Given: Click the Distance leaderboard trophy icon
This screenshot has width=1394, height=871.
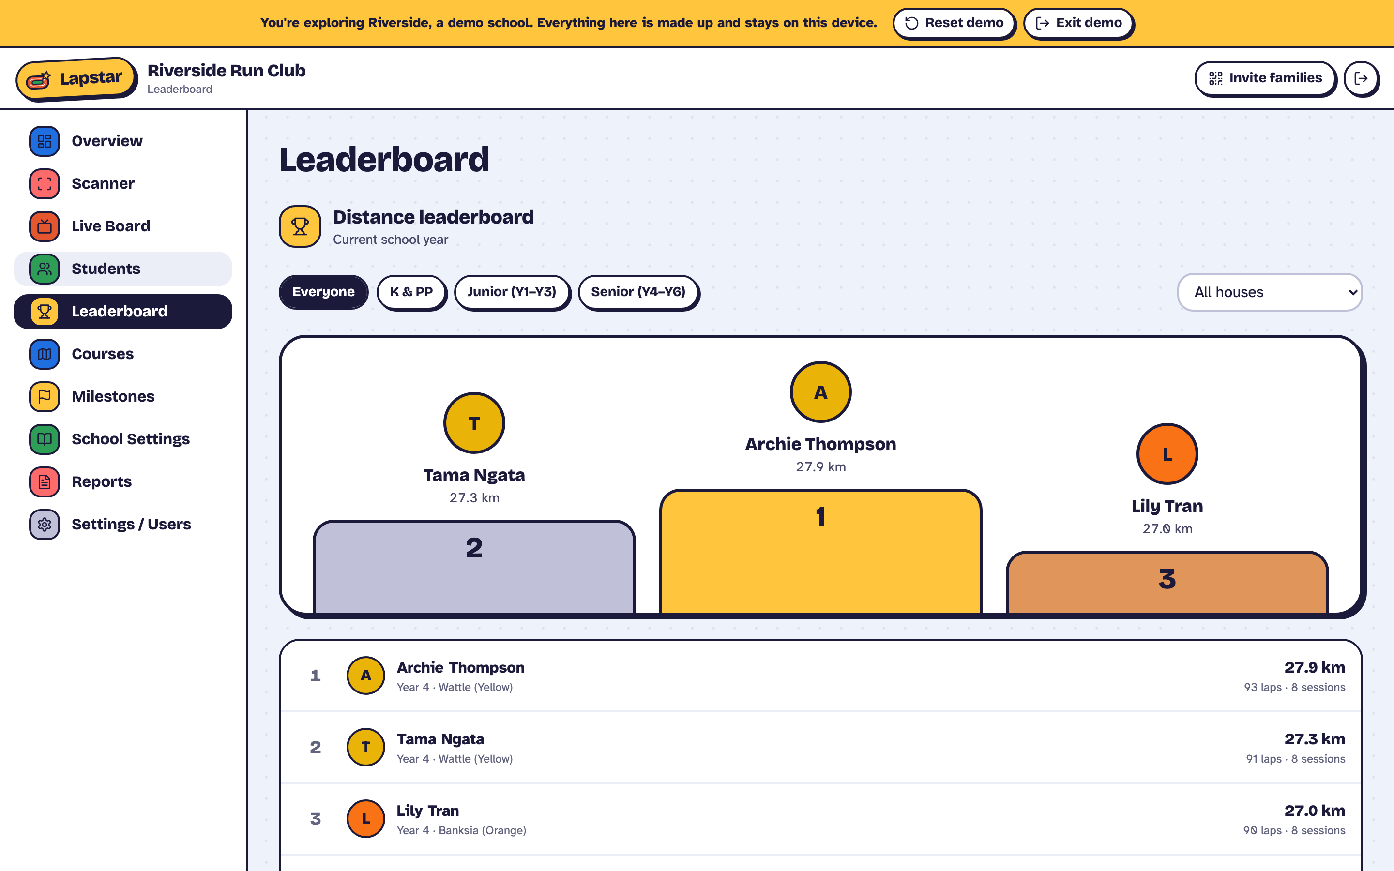Looking at the screenshot, I should (300, 226).
